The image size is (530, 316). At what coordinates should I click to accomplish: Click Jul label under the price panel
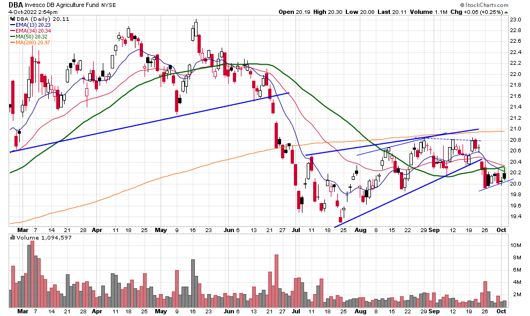(296, 230)
